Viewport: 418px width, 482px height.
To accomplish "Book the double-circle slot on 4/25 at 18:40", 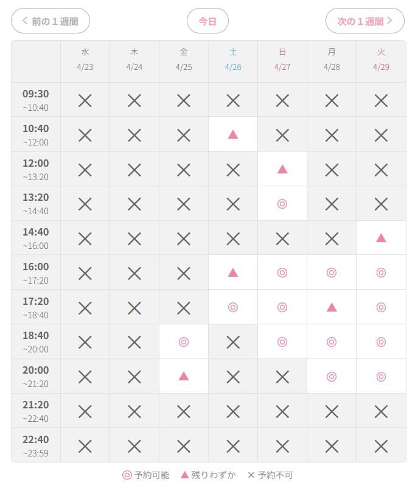I will click(x=184, y=342).
